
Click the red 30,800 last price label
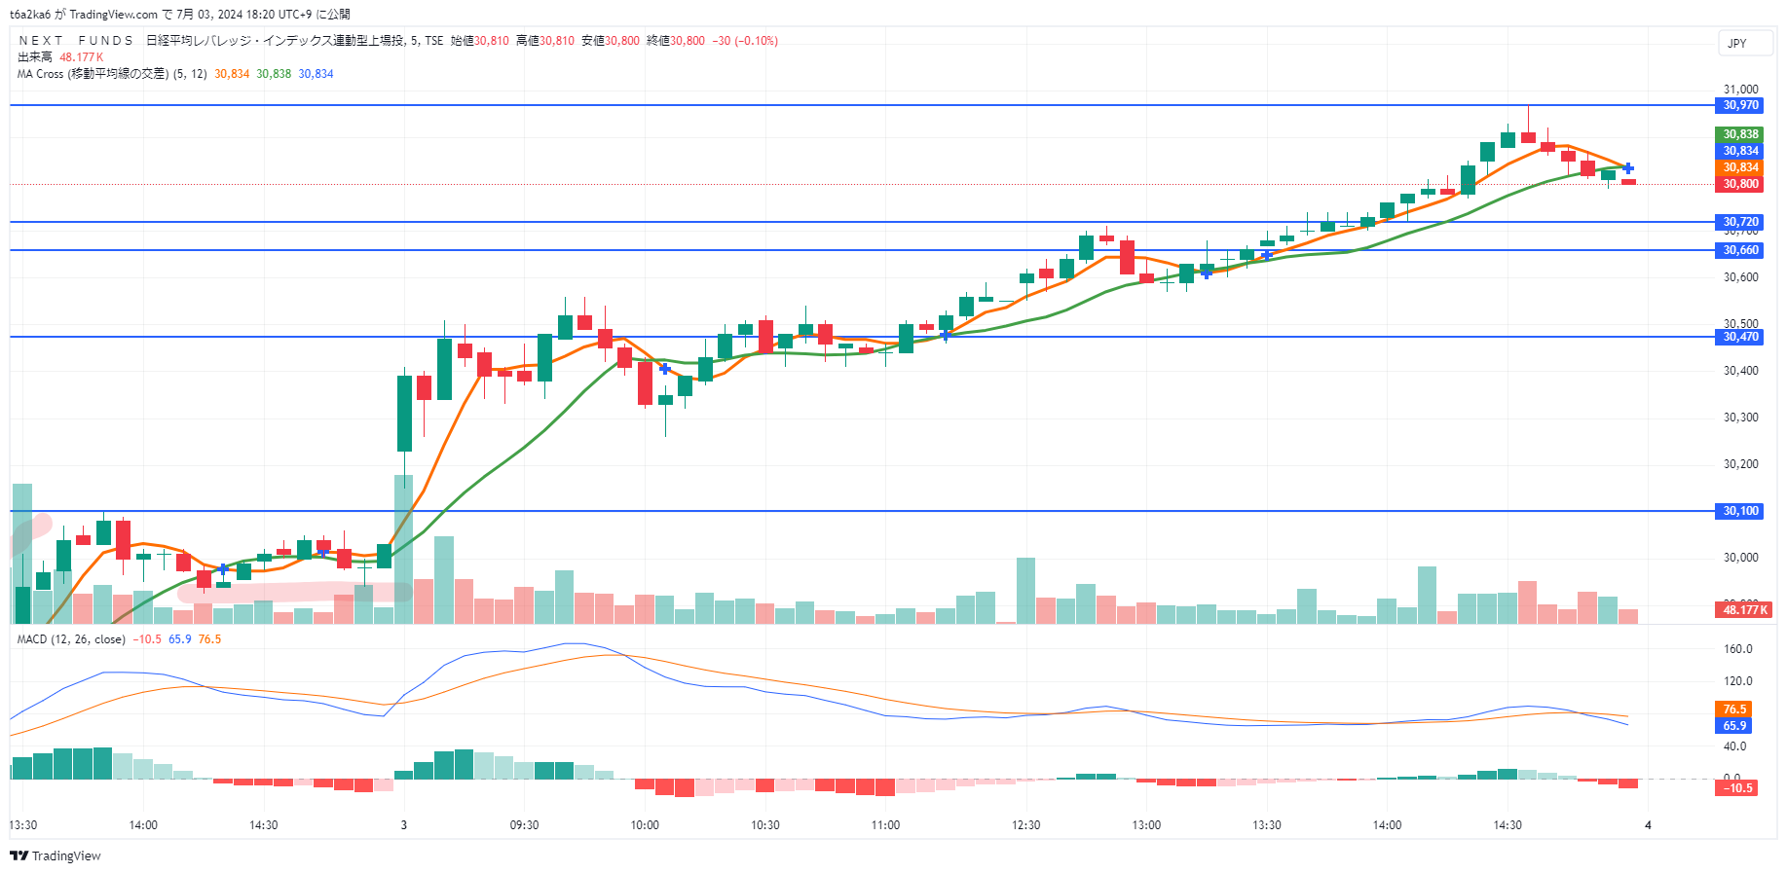pos(1740,184)
